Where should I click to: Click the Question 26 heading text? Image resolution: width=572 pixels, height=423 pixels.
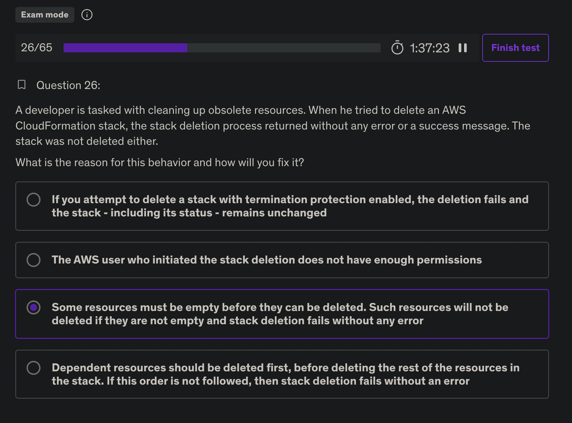(68, 85)
